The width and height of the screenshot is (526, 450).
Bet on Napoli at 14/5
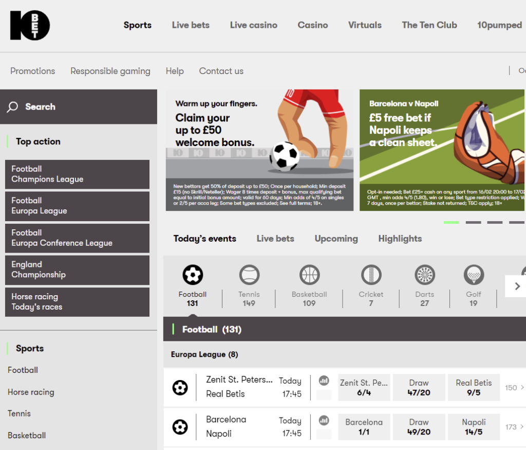pos(474,427)
